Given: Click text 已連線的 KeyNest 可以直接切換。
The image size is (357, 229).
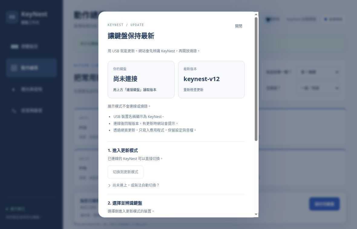Looking at the screenshot, I should click(135, 159).
